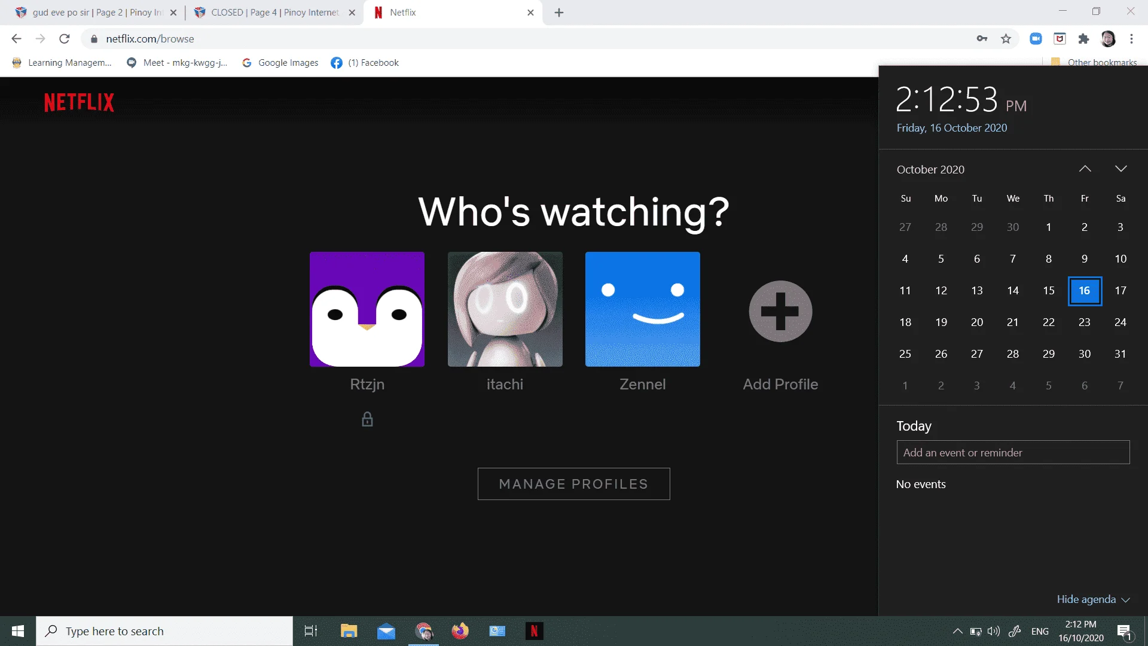
Task: Open Meet mkg-kwgg bookmark
Action: coord(177,63)
